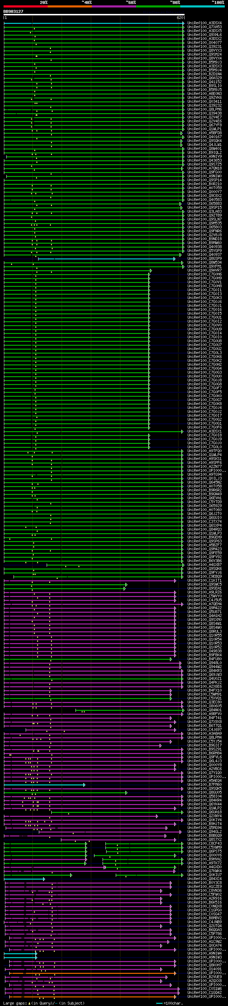Viewport: 228px width, 1006px height.
Task: Select the UniRef100_C7G0I1 label
Action: [x=204, y=290]
